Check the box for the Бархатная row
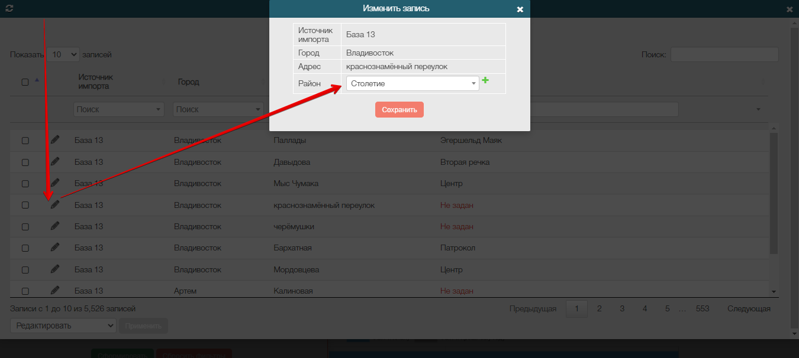The height and width of the screenshot is (358, 799). (x=25, y=248)
